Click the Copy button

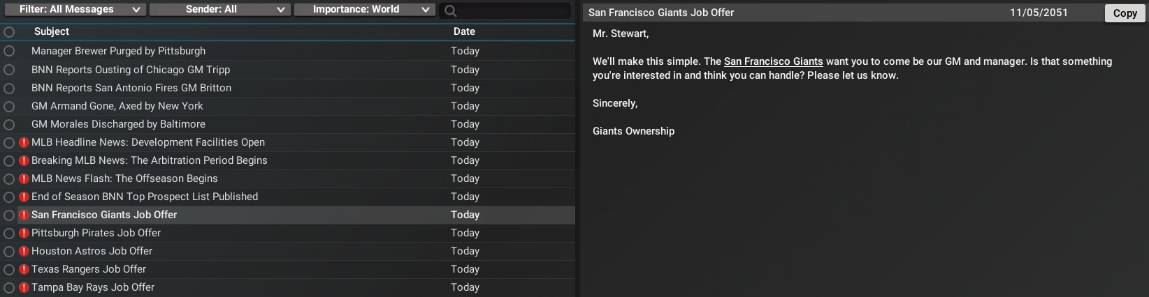1125,13
